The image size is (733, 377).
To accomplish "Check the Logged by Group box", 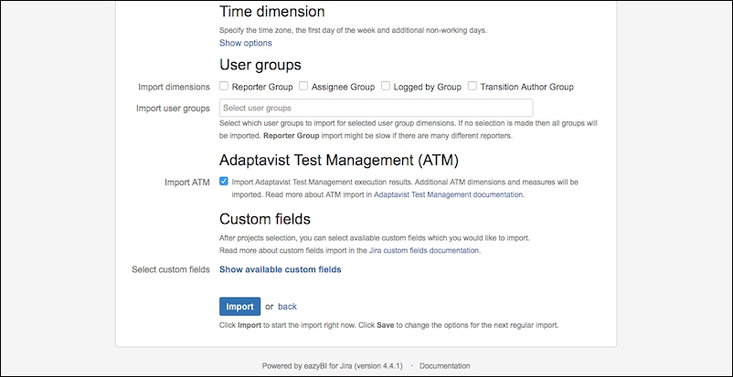I will pos(387,87).
